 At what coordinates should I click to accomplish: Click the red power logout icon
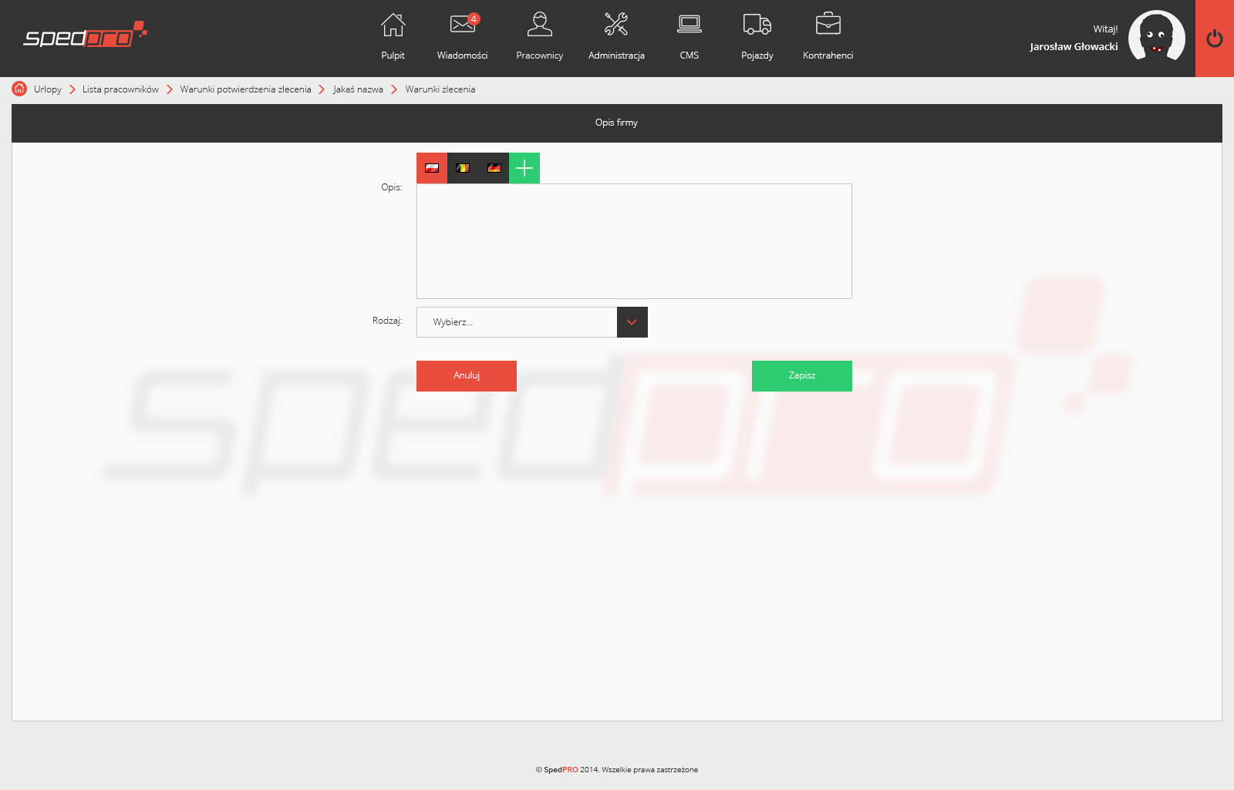[x=1214, y=39]
